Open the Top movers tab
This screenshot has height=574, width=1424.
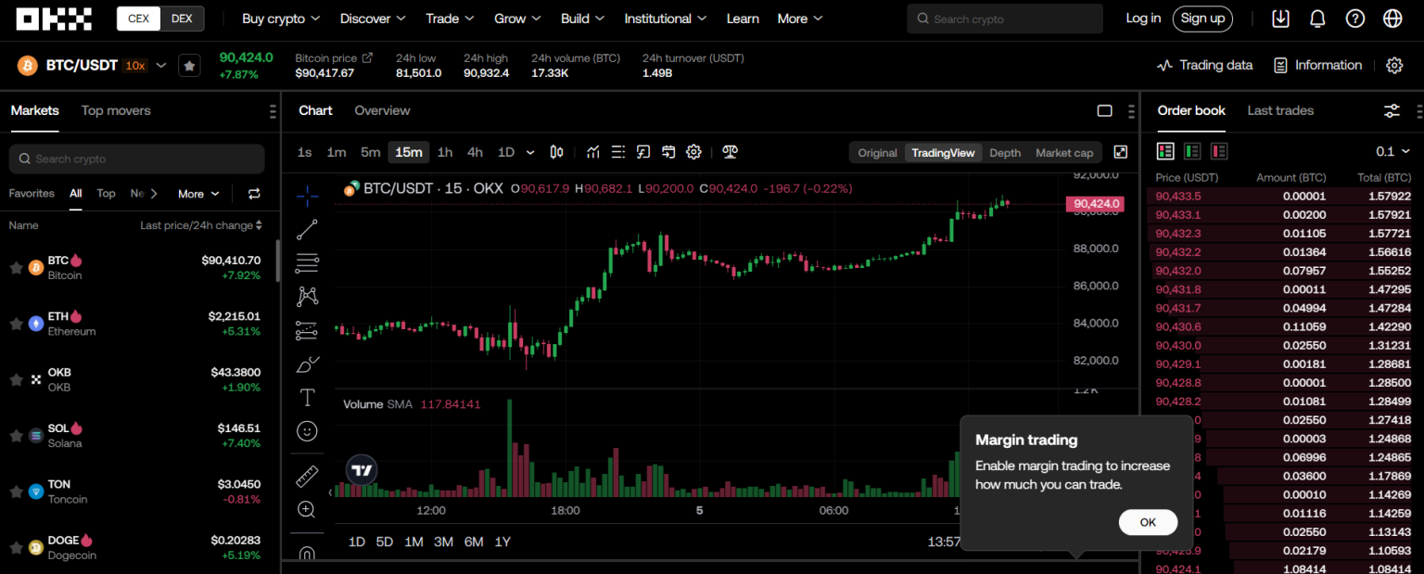pos(116,110)
